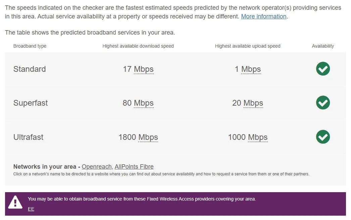Open the Openreach network link
This screenshot has width=351, height=220.
coord(97,167)
